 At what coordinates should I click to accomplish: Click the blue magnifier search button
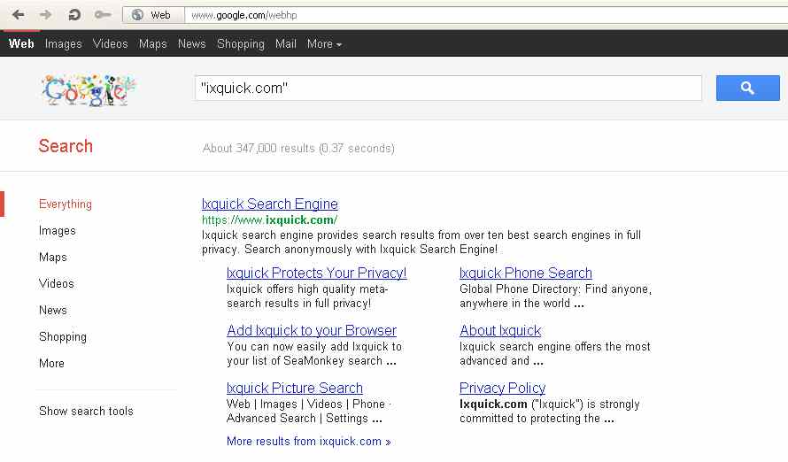coord(748,88)
